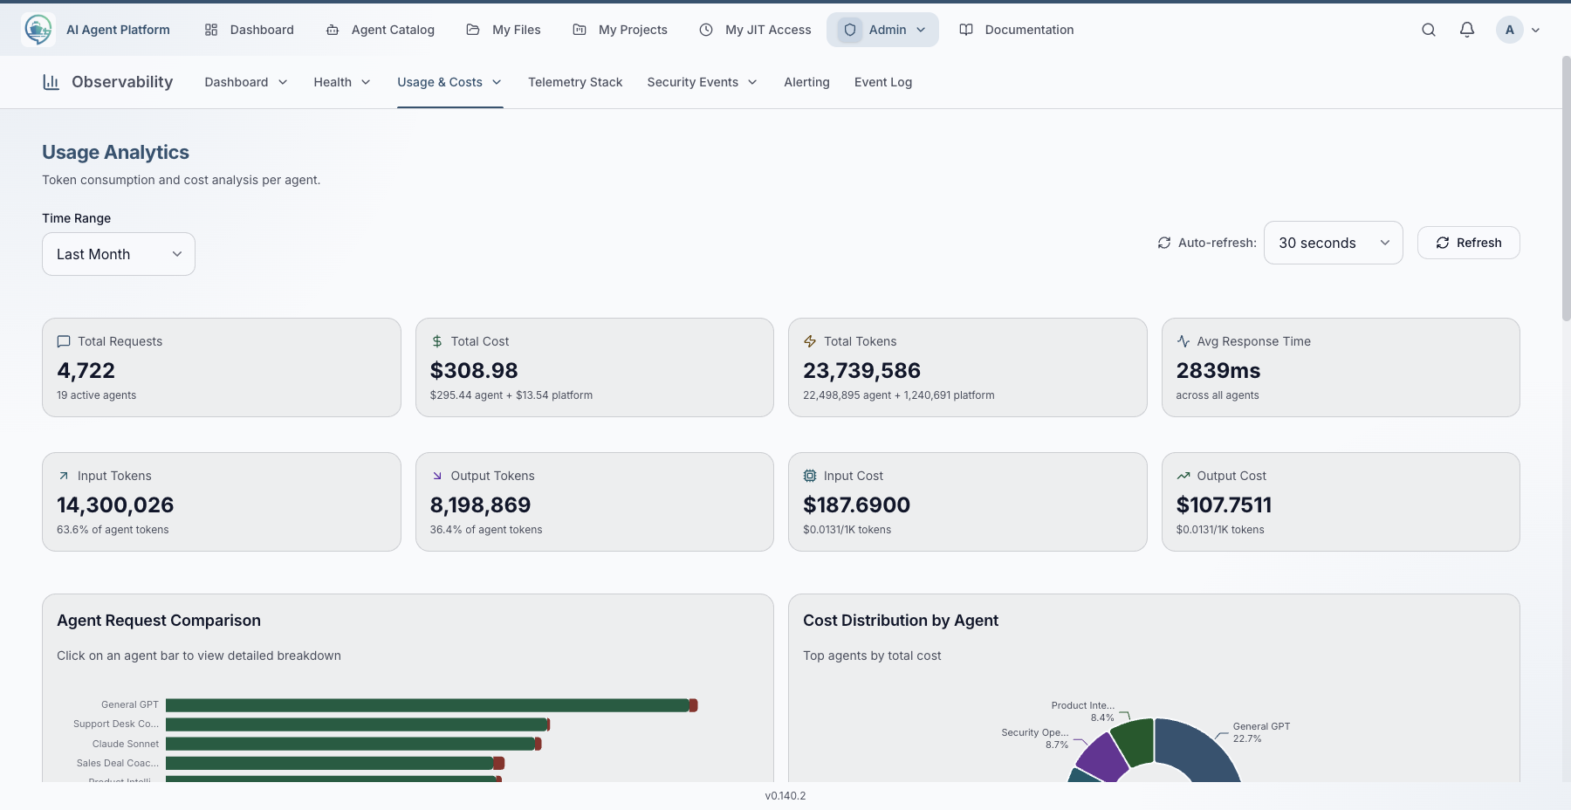The height and width of the screenshot is (810, 1571).
Task: Click the Documentation book icon
Action: pos(966,30)
